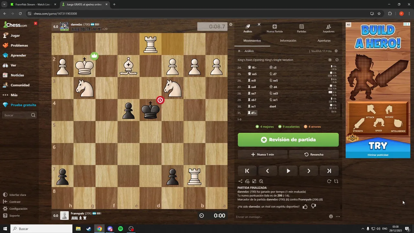Switch to the Análisis tab
414x233 pixels.
[248, 28]
